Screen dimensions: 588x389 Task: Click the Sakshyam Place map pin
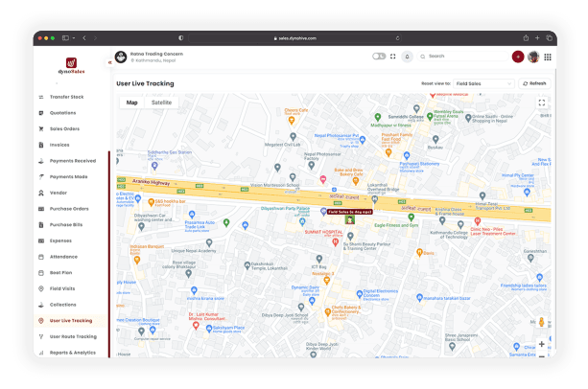coord(209,329)
